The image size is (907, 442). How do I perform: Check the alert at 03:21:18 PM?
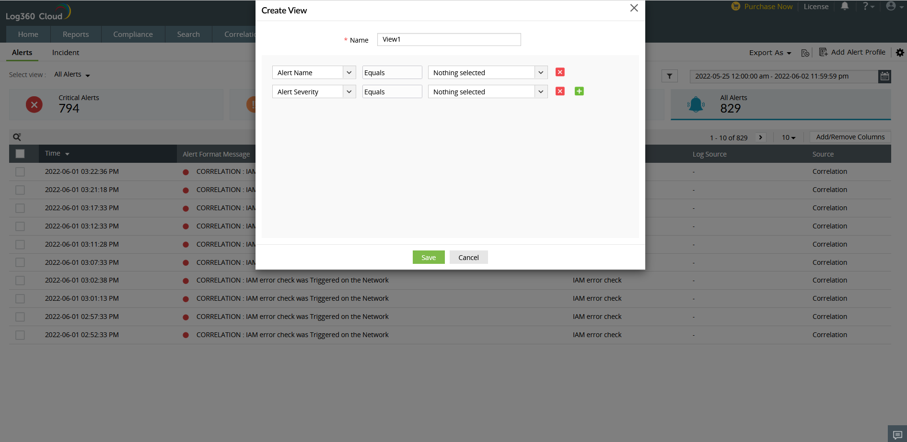tap(20, 190)
